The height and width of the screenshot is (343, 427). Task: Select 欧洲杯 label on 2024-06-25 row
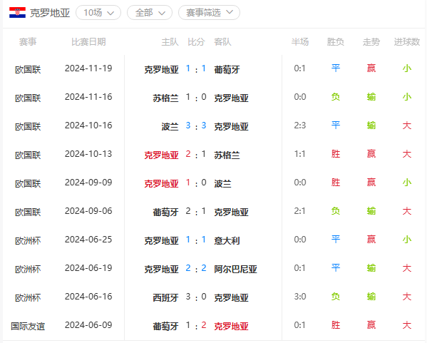(x=28, y=241)
